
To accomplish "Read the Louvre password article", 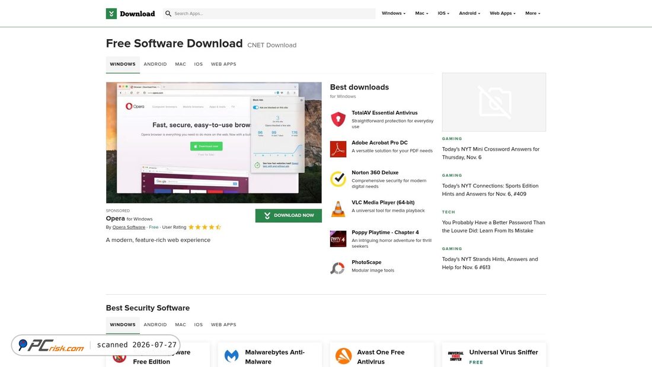I will (x=494, y=226).
